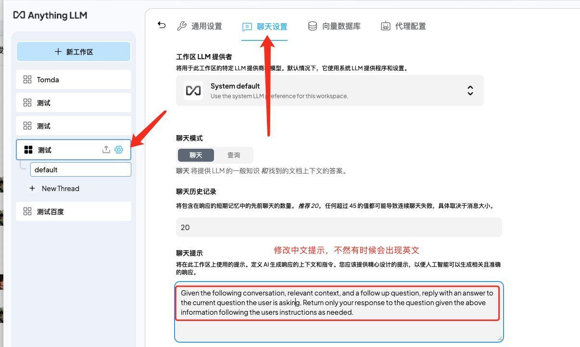580x347 pixels.
Task: Click the 聊天模式 label
Action: [x=189, y=138]
